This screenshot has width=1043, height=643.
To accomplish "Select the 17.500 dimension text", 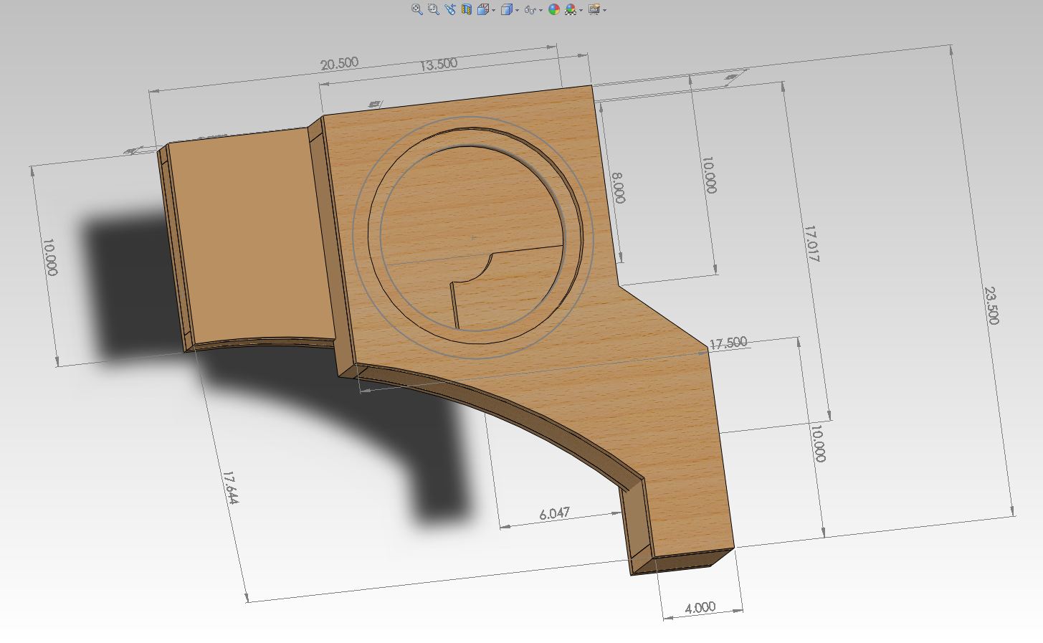I will pyautogui.click(x=728, y=343).
